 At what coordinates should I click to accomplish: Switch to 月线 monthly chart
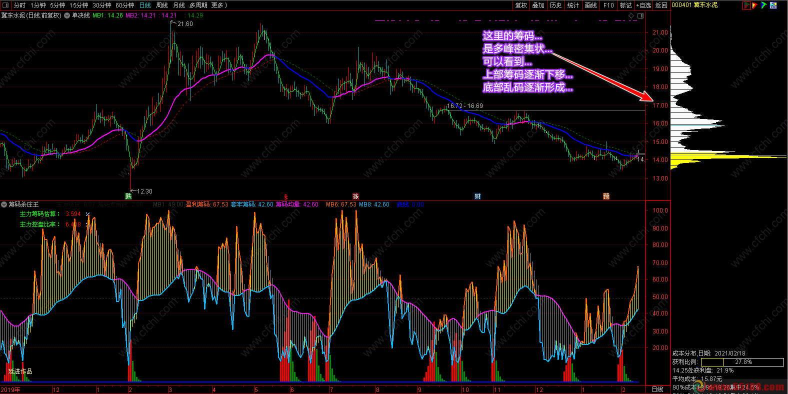[x=179, y=5]
